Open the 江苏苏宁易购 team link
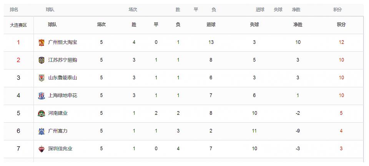This screenshot has height=166, width=369. [x=63, y=60]
